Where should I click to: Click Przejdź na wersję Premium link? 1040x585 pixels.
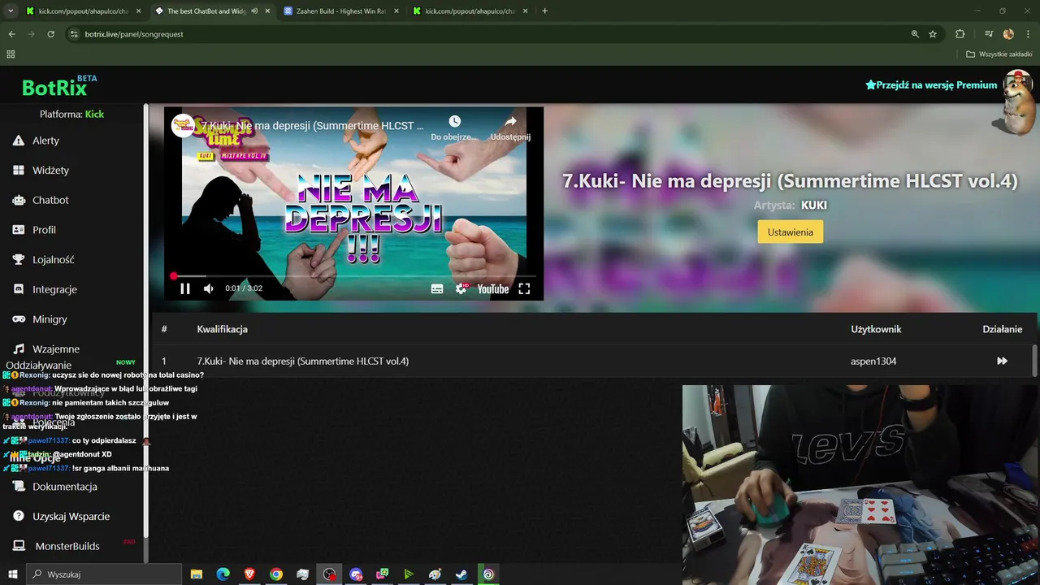pyautogui.click(x=931, y=84)
